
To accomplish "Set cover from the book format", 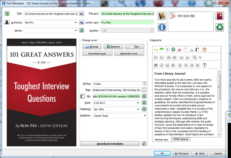I will tap(162, 16).
